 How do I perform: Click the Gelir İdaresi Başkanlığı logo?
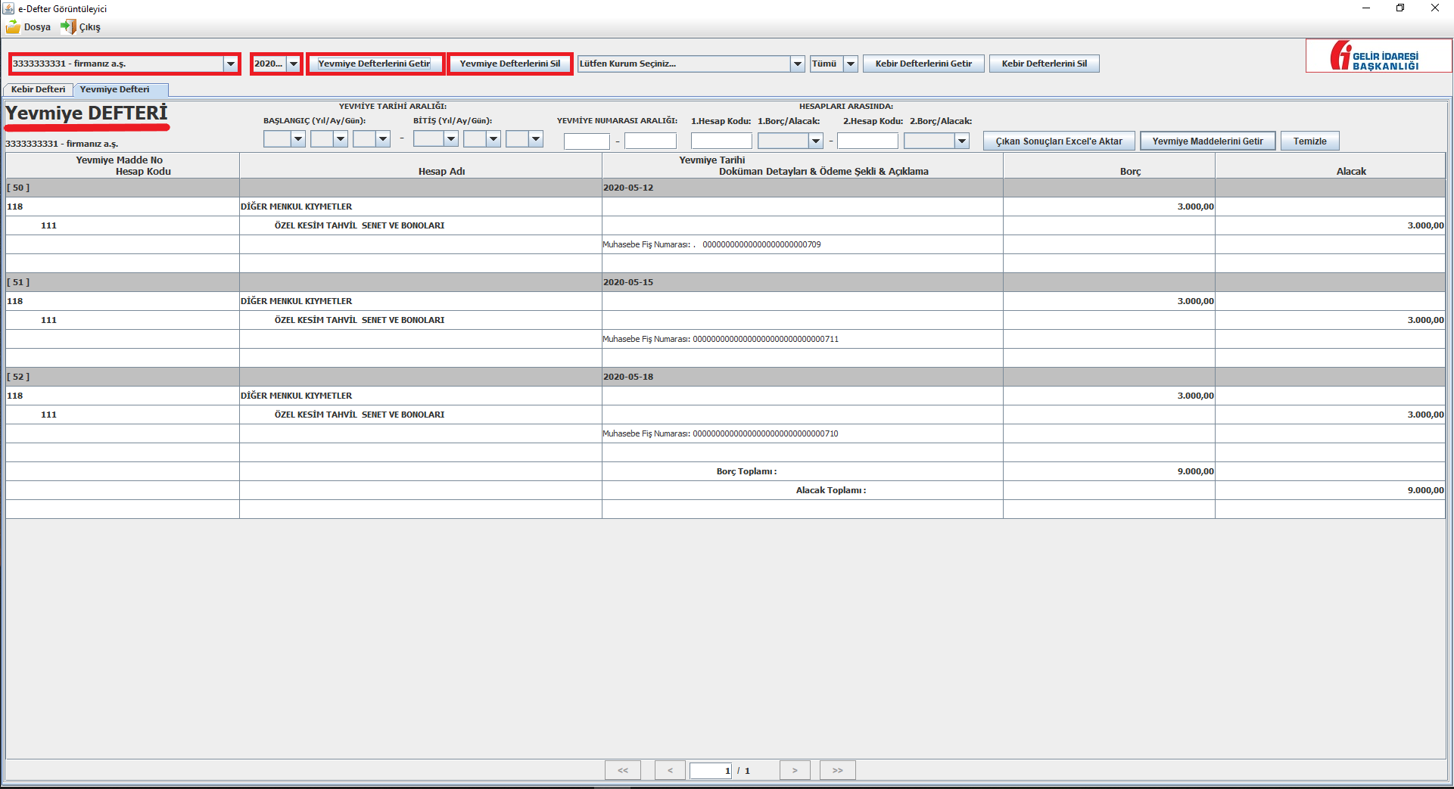[x=1377, y=57]
